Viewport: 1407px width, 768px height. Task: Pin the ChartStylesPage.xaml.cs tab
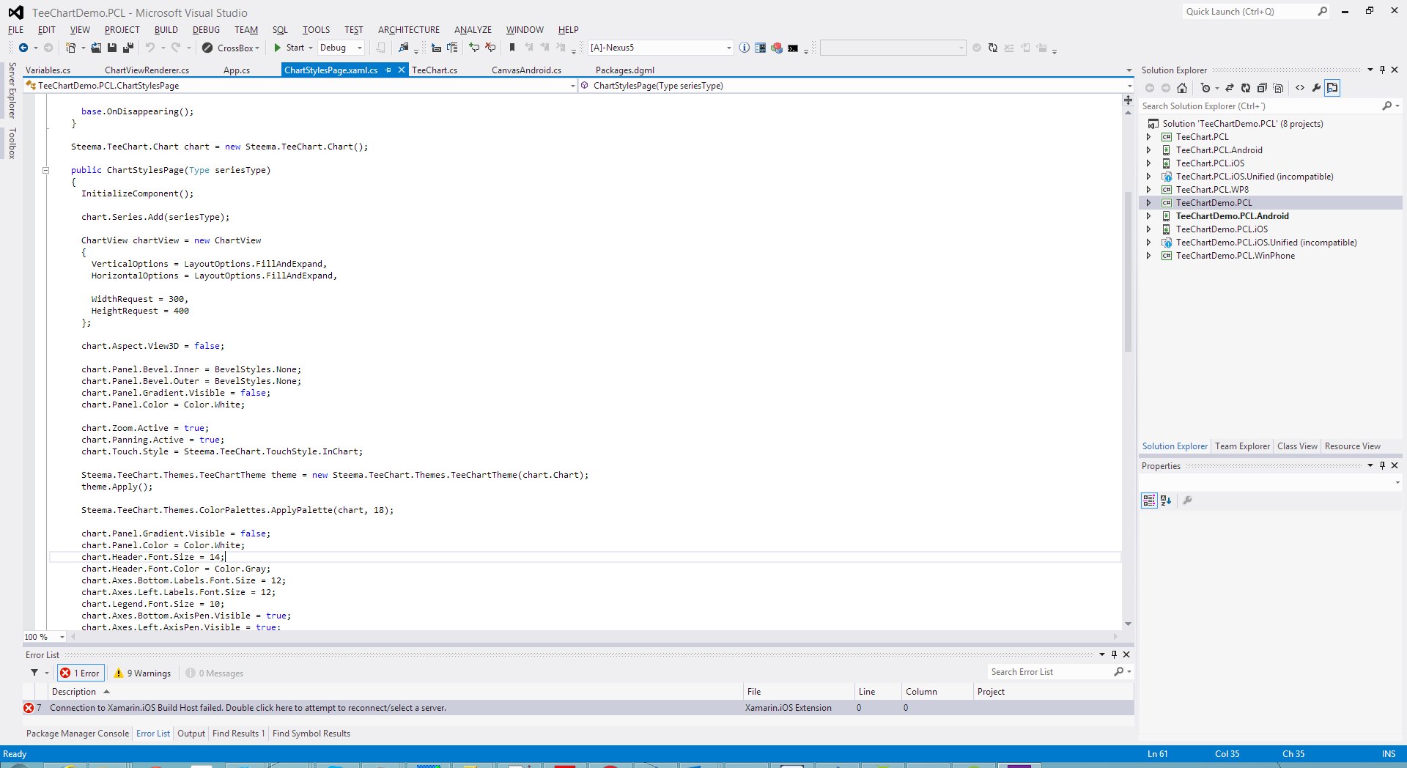[x=388, y=70]
